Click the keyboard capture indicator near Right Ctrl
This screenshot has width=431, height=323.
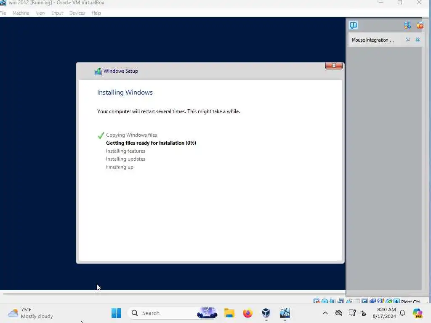(x=396, y=301)
